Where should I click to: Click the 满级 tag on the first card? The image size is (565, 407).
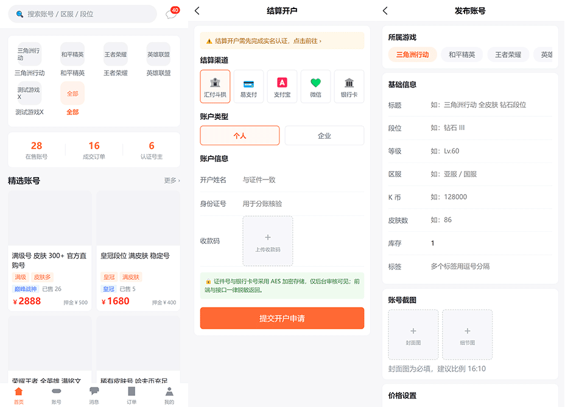click(20, 277)
